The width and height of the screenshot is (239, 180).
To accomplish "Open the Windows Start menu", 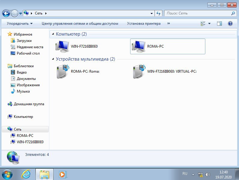I will coord(7,174).
